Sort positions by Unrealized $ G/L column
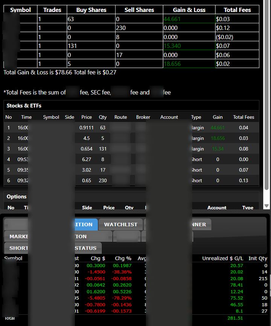This screenshot has width=271, height=326. click(223, 258)
